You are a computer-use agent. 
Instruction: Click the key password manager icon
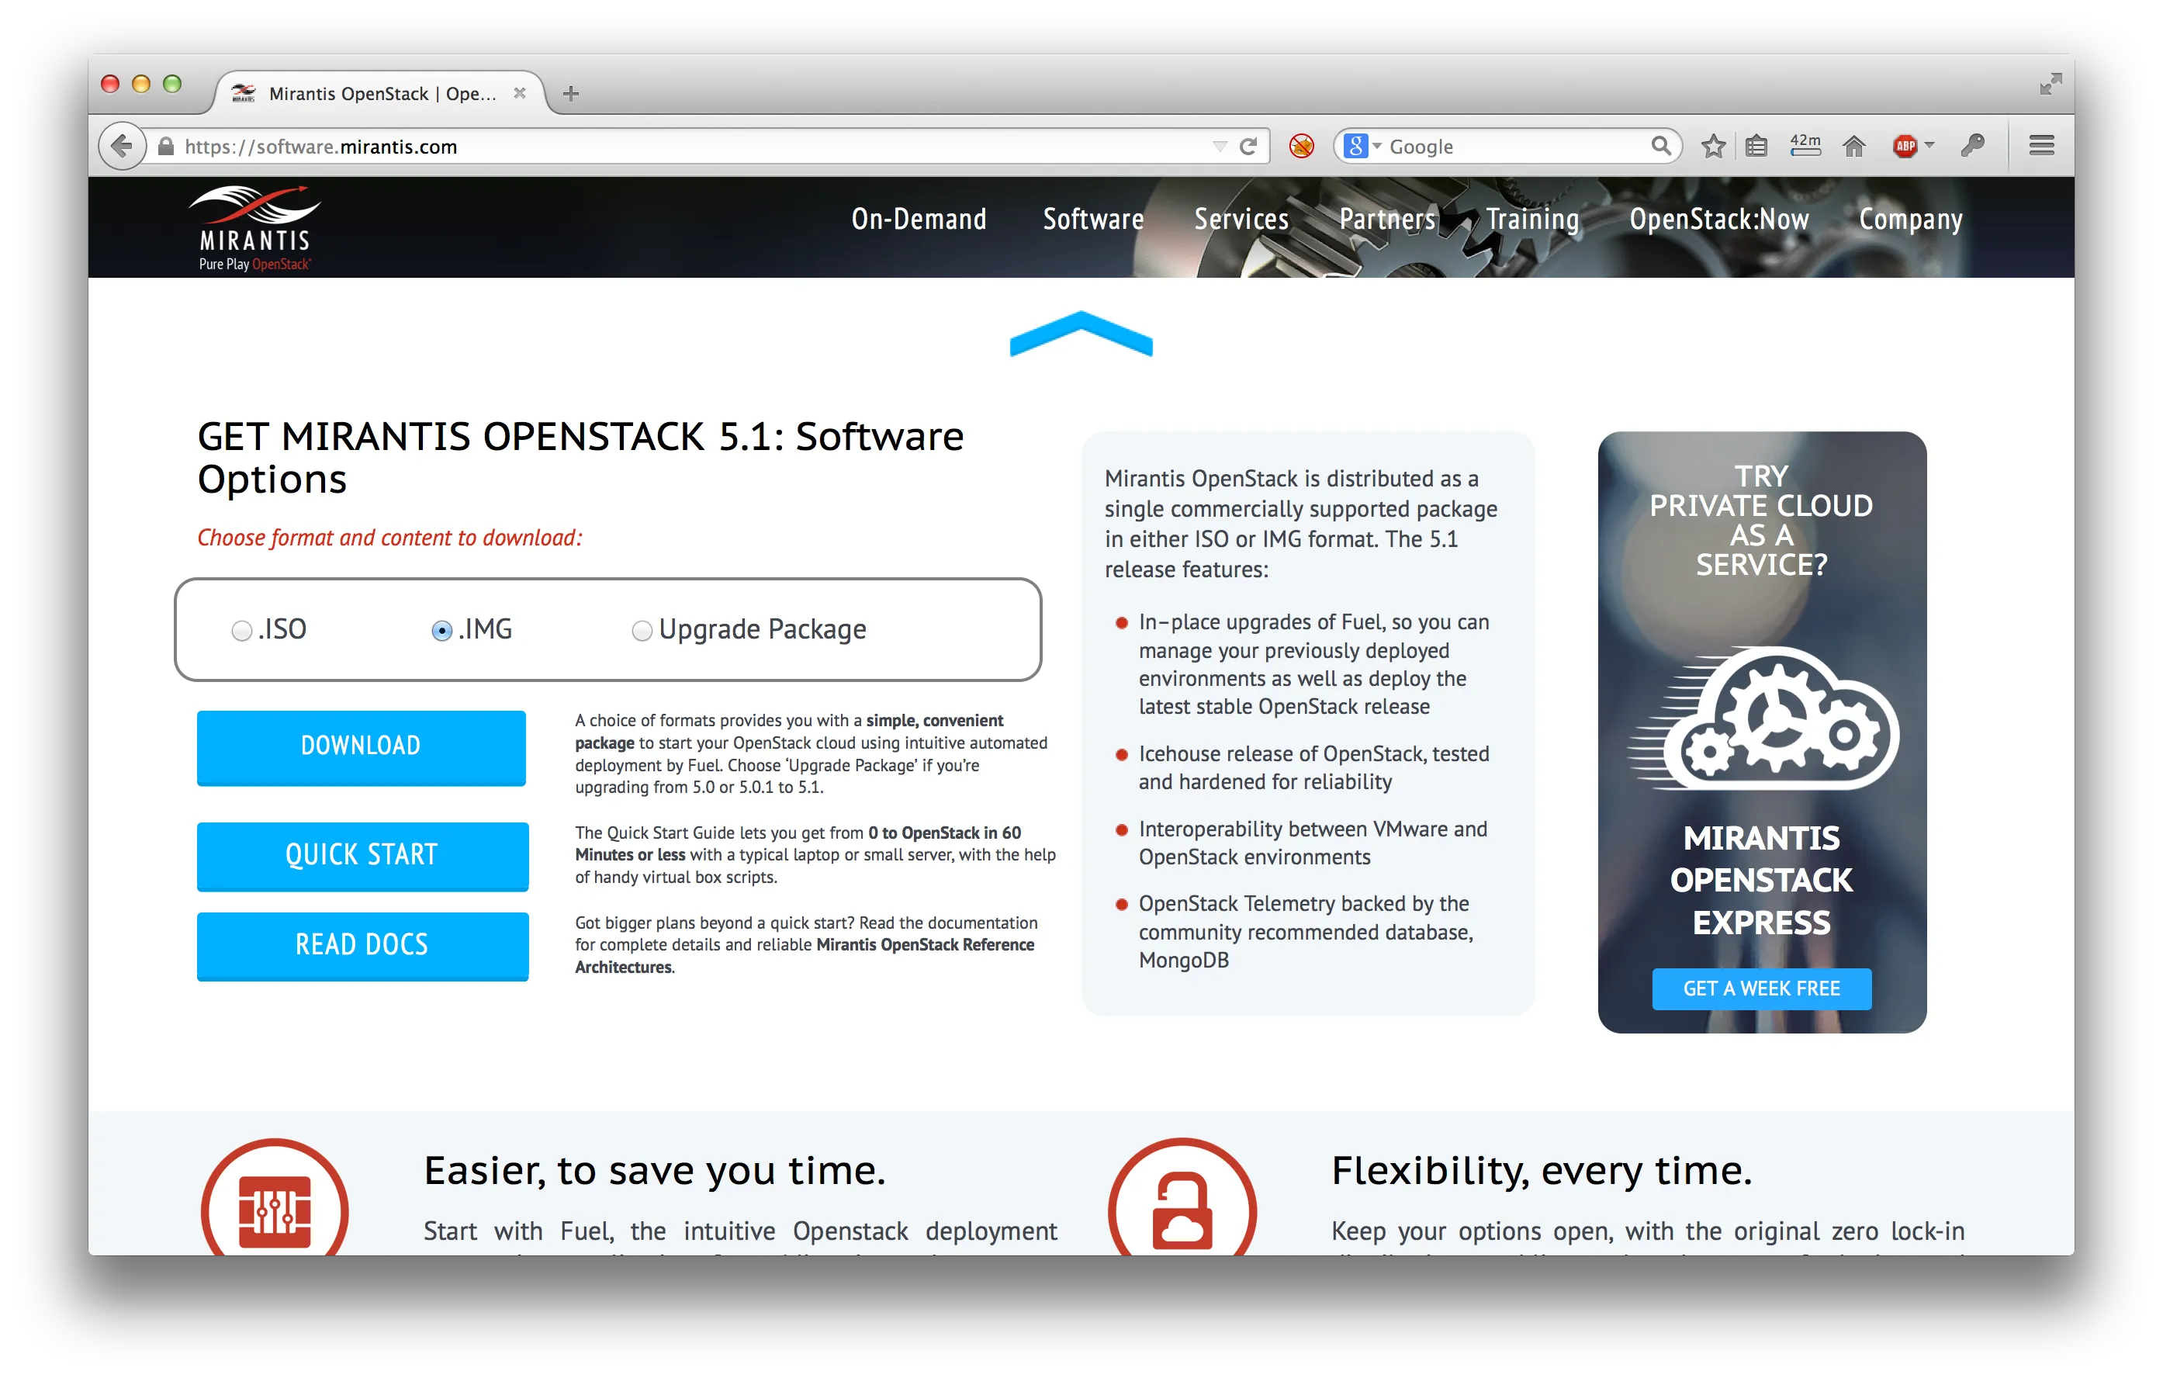point(1973,146)
